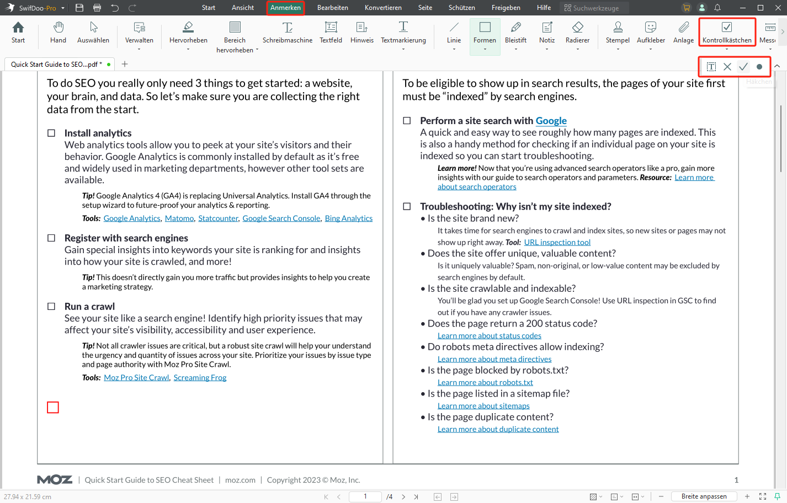Click the Moz Pro Site Crawl link

136,378
